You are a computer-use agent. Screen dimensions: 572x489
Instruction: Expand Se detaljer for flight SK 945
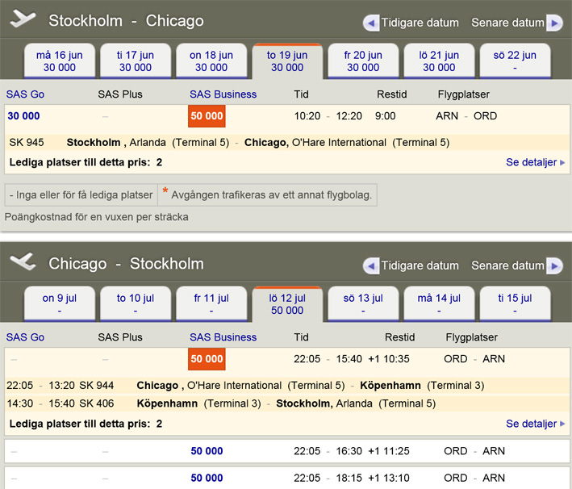pyautogui.click(x=535, y=162)
